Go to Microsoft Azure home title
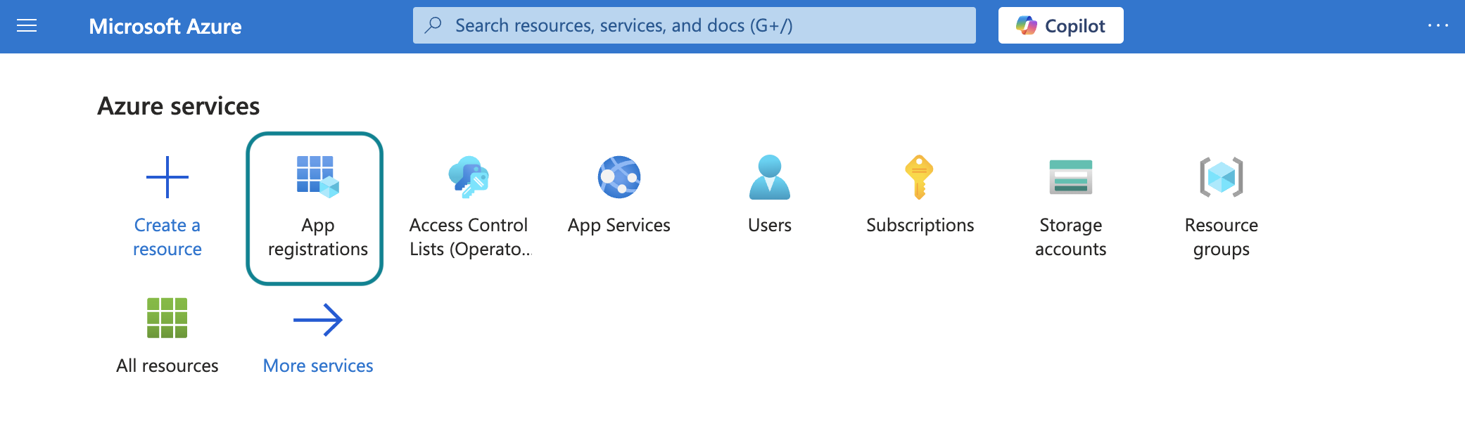The width and height of the screenshot is (1465, 426). coord(165,26)
